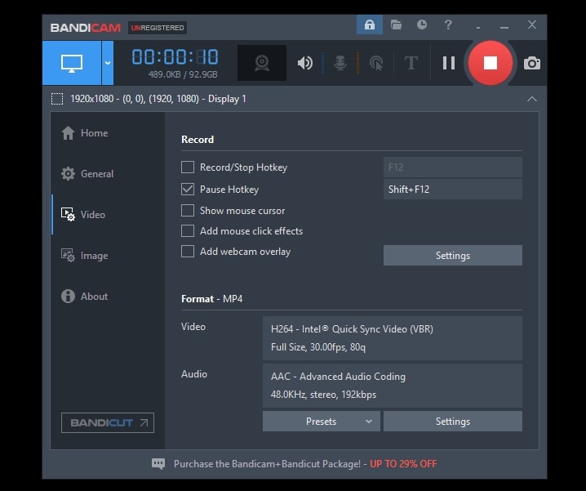This screenshot has height=491, width=586.
Task: Open help question mark icon
Action: 448,25
